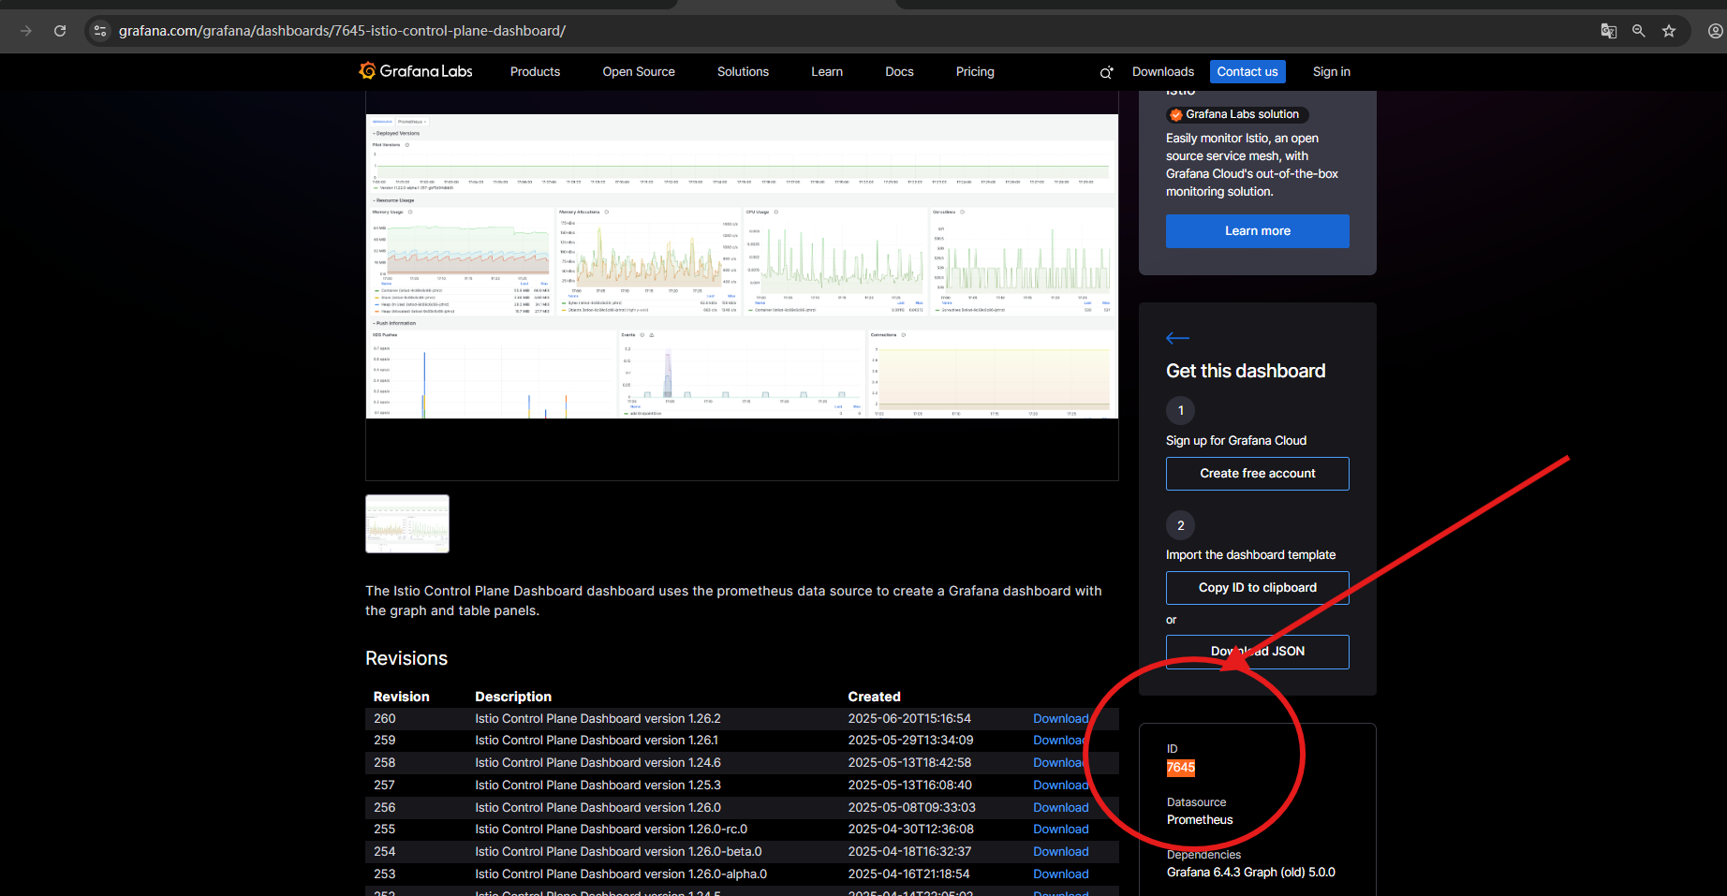Screen dimensions: 1727x896
Task: Go to the Pricing page
Action: point(975,72)
